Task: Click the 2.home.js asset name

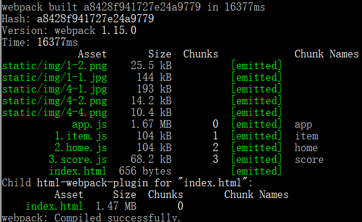Action: tap(81, 148)
